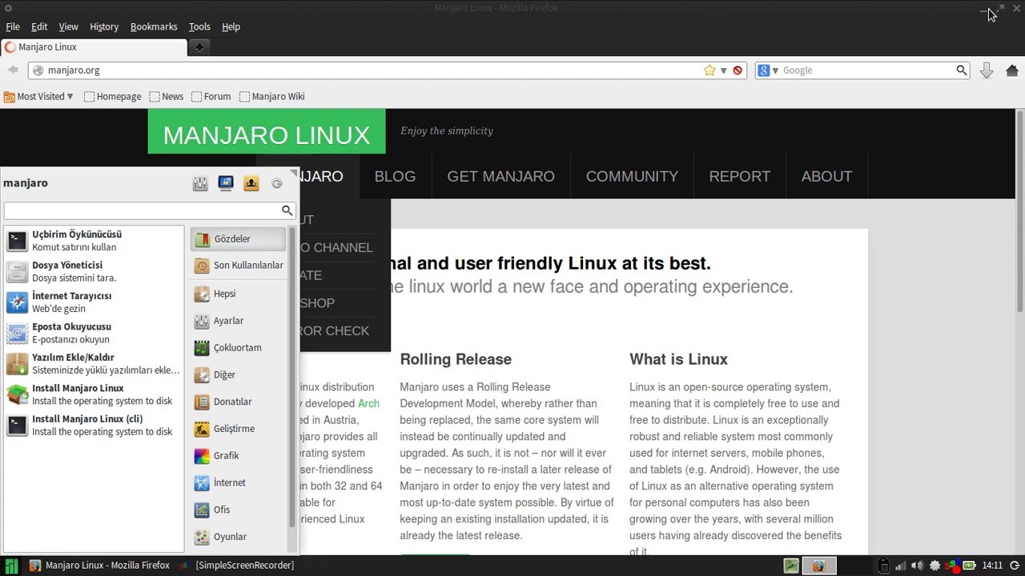Go to the BLOG page on the website

[x=395, y=176]
